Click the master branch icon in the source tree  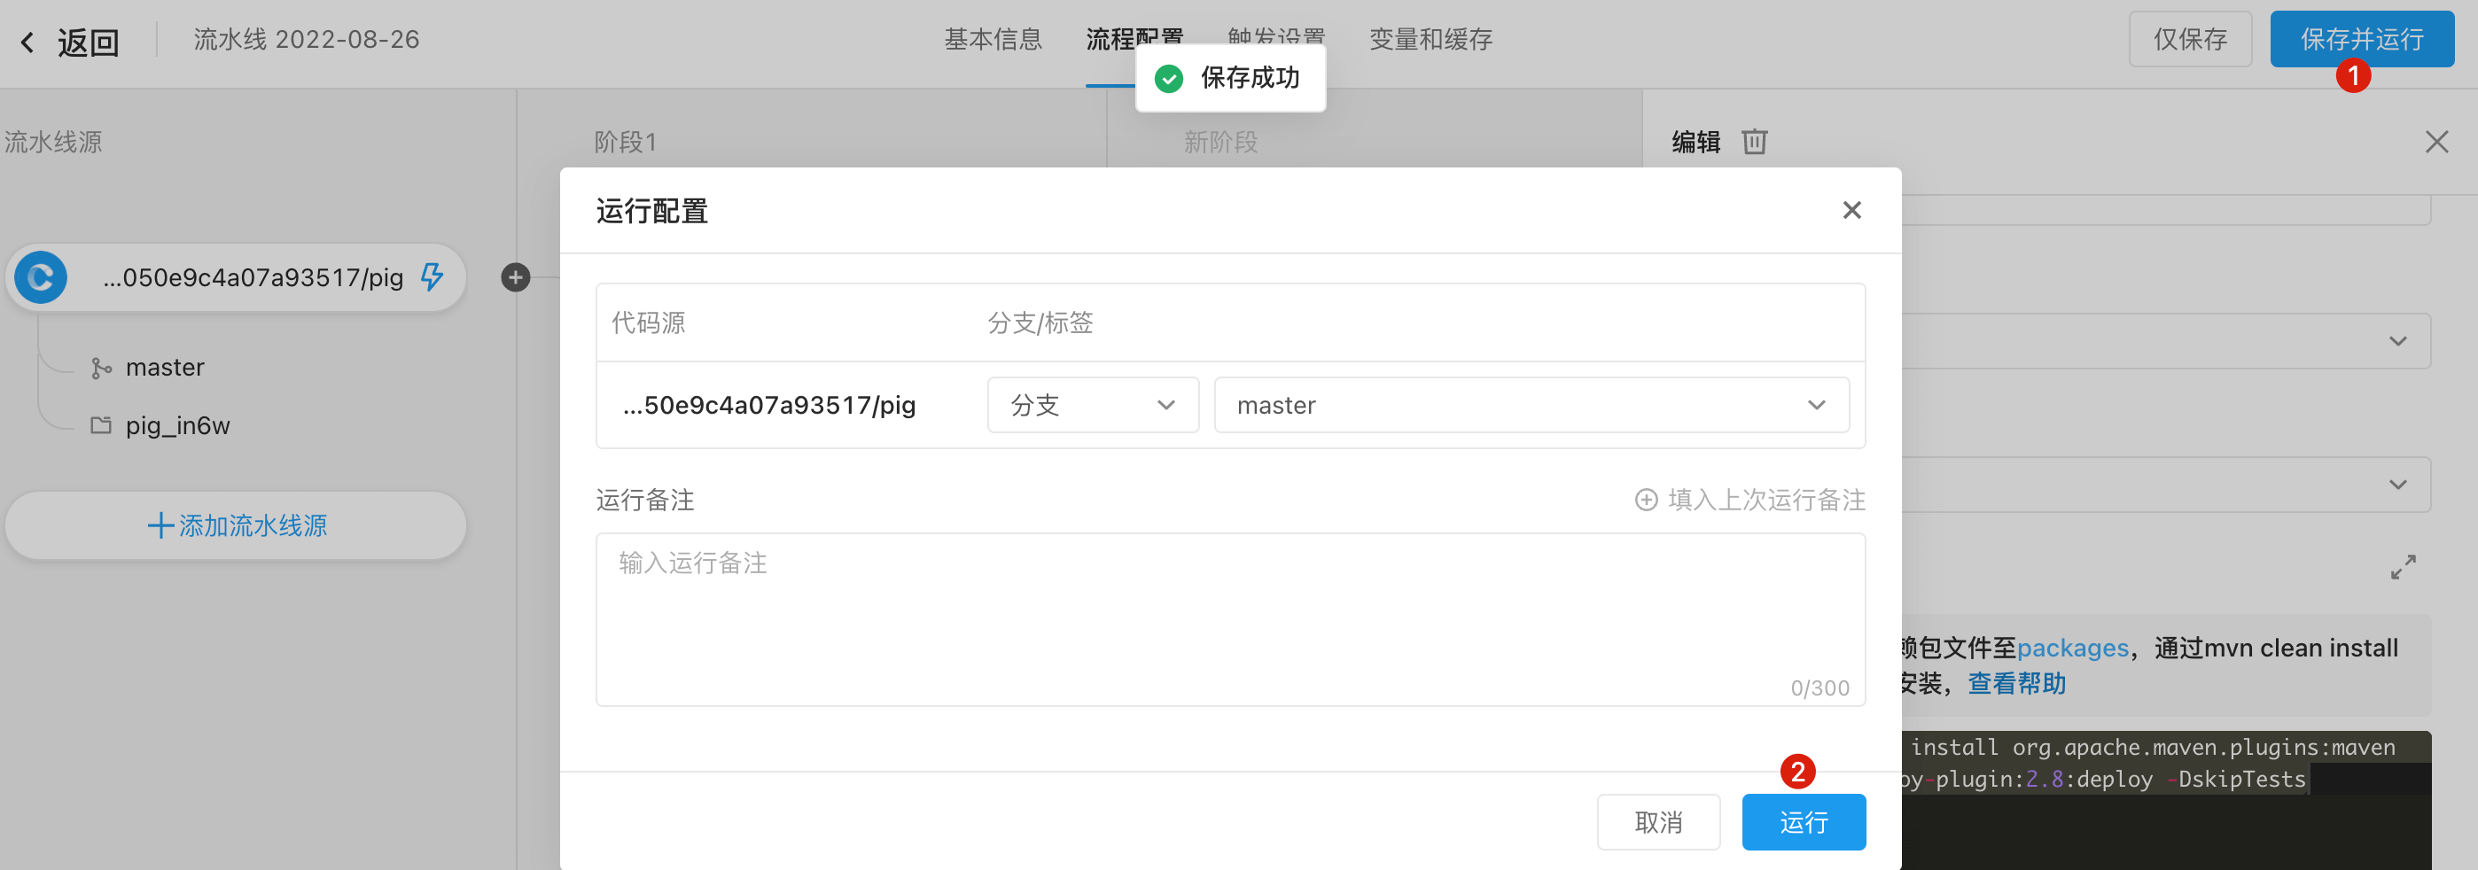click(100, 369)
